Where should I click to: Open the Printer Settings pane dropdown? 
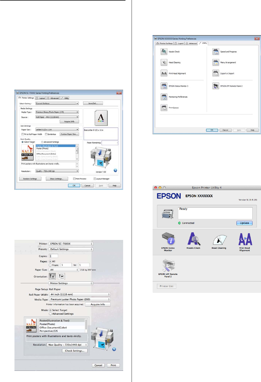pos(71,283)
